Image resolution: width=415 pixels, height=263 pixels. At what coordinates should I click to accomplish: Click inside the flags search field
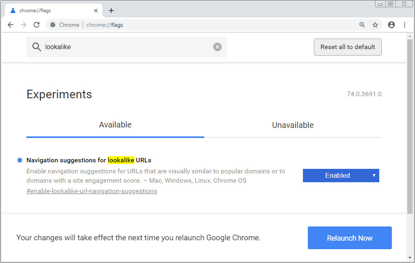pos(122,47)
